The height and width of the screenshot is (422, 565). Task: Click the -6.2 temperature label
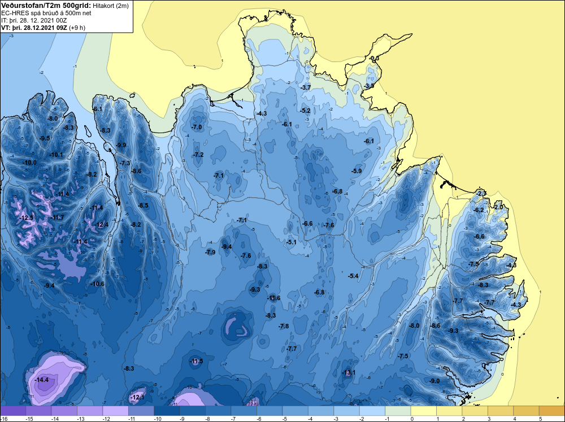(479, 210)
